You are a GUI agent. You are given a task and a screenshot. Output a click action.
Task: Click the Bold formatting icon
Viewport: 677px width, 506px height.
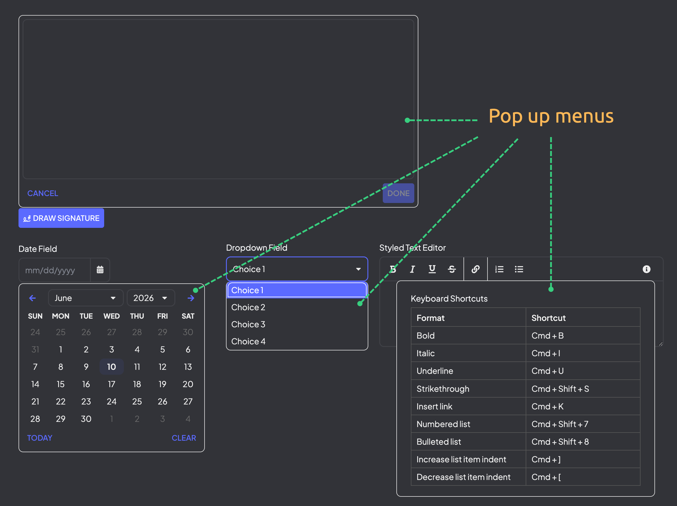(x=393, y=269)
